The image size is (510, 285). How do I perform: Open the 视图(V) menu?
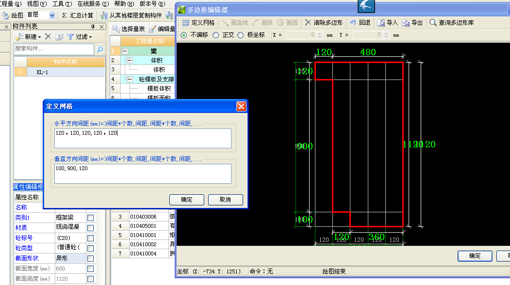click(37, 4)
